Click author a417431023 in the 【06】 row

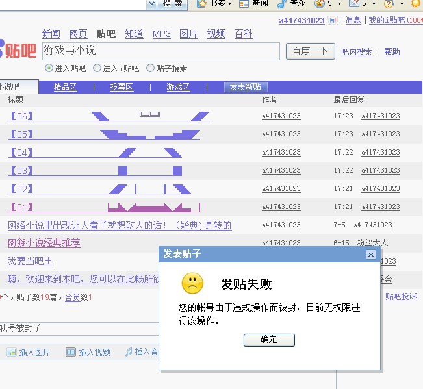[x=281, y=116]
